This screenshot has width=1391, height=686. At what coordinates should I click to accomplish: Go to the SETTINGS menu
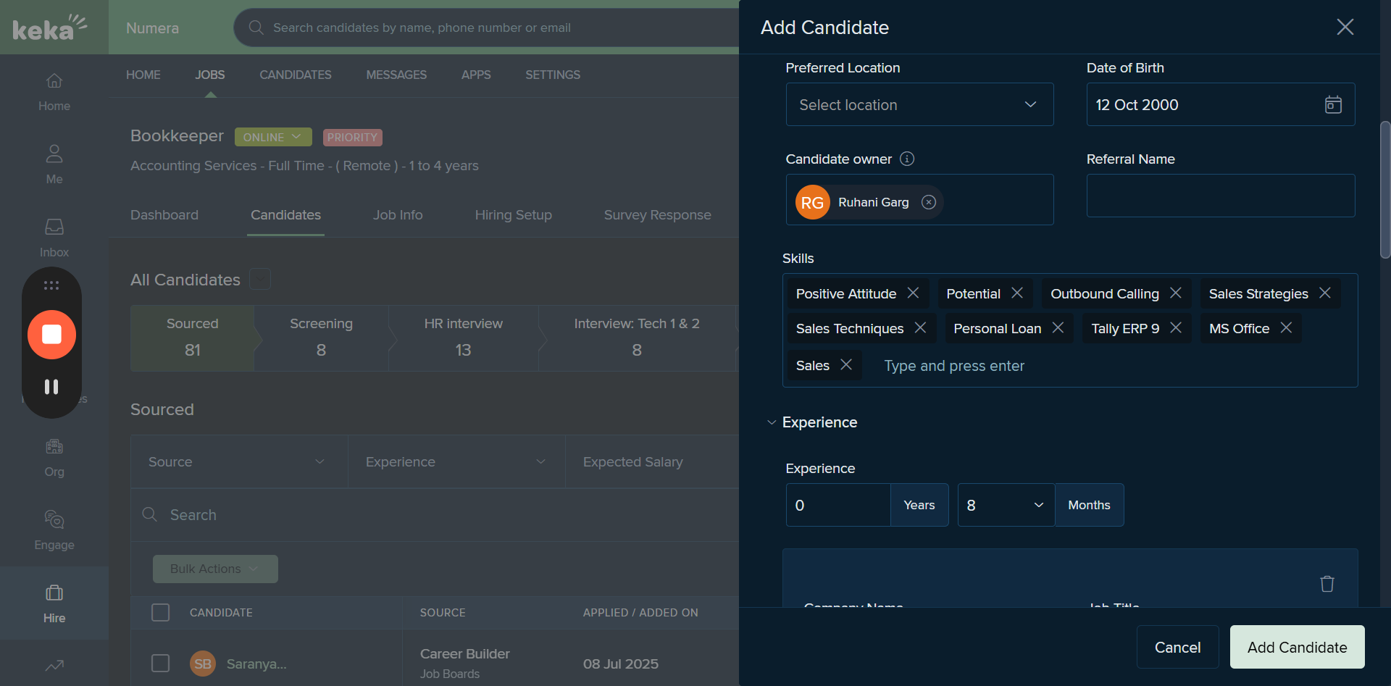click(553, 75)
